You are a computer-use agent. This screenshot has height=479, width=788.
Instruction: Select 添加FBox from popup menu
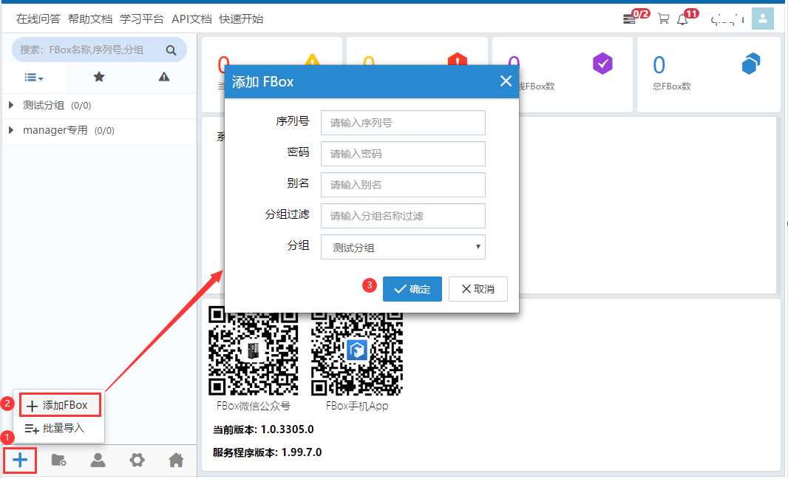pyautogui.click(x=58, y=405)
